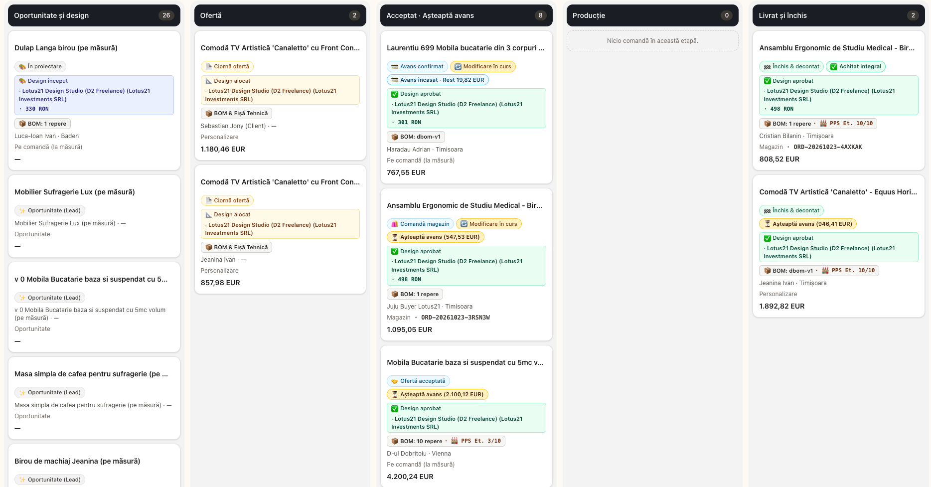Image resolution: width=931 pixels, height=487 pixels.
Task: Click the 'BOM: dbom-v1' box icon on the 1.892,82 EUR card
Action: coord(767,271)
